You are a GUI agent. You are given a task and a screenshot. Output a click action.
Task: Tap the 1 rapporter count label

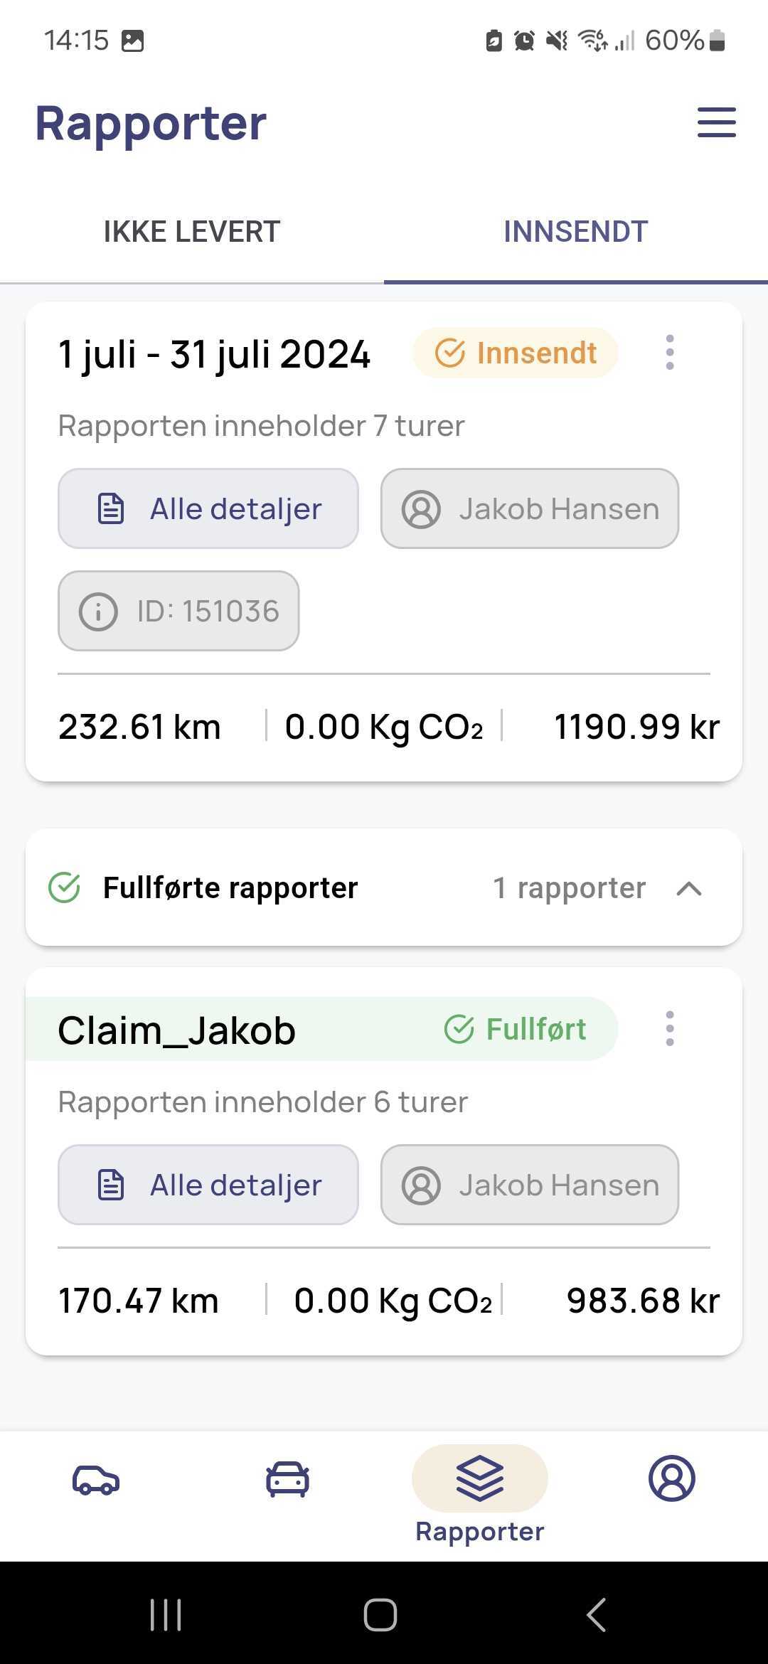pos(570,887)
